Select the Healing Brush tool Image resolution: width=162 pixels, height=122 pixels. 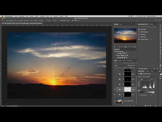click(x=160, y=39)
